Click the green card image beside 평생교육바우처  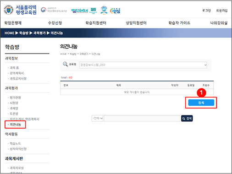(94, 11)
